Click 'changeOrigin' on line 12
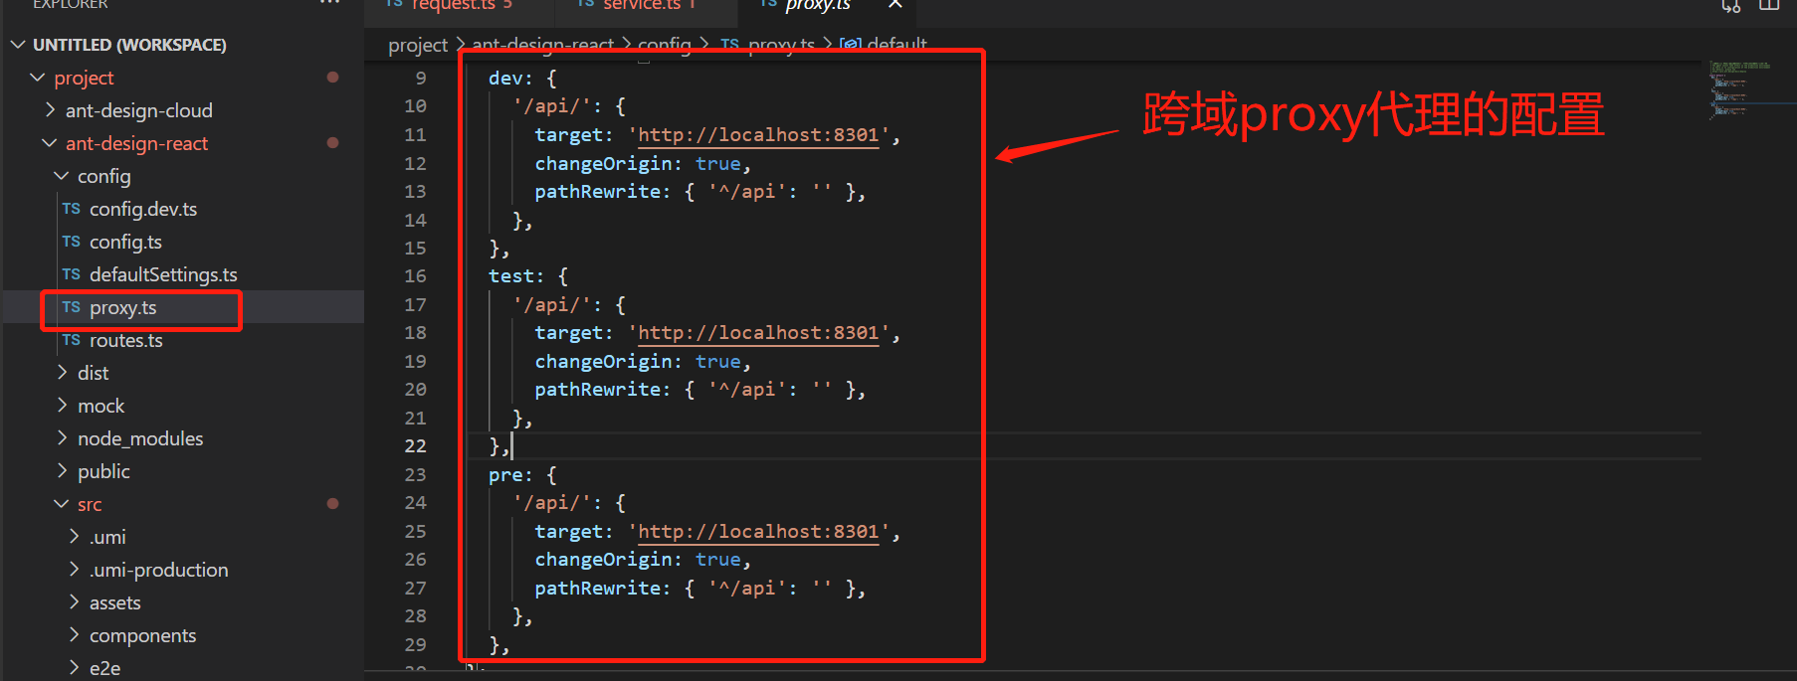The width and height of the screenshot is (1797, 681). point(603,164)
